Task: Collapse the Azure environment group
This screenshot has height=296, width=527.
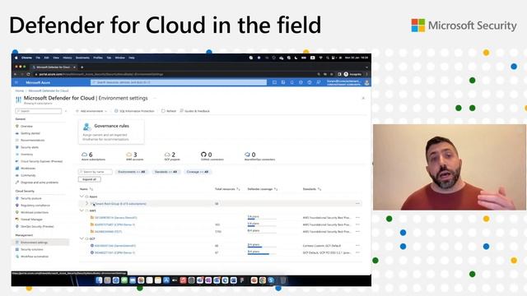Action: tap(82, 197)
